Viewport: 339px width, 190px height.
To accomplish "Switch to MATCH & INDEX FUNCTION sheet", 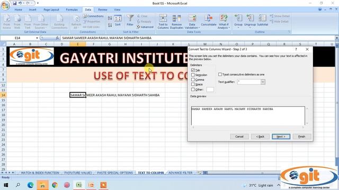I will [40, 173].
